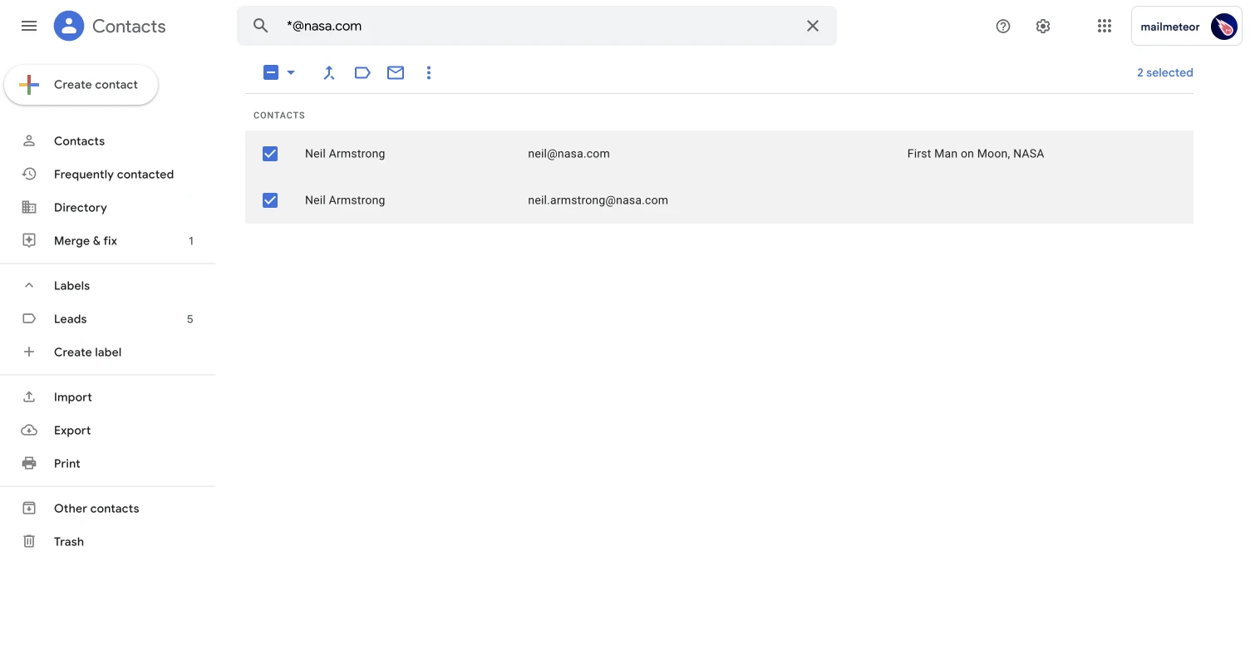The image size is (1255, 665).
Task: Click the Directory building icon
Action: tap(29, 207)
